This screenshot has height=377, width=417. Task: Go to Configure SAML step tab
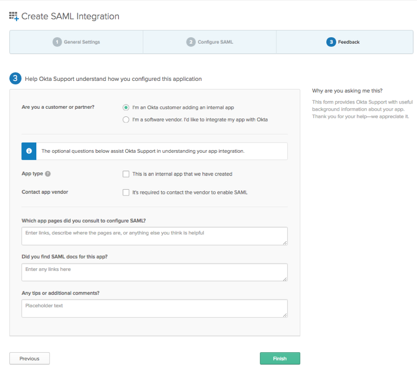210,42
